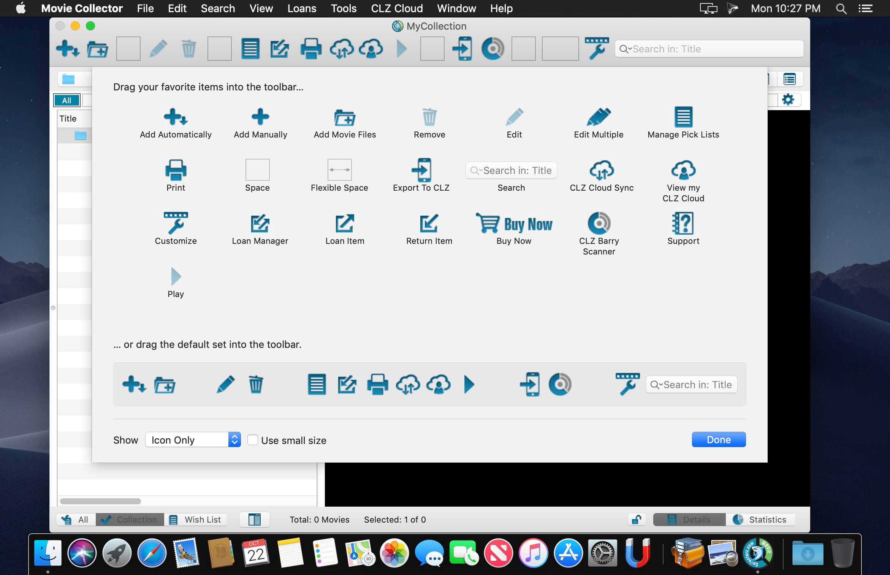
Task: Toggle the Statistics view button
Action: click(760, 520)
